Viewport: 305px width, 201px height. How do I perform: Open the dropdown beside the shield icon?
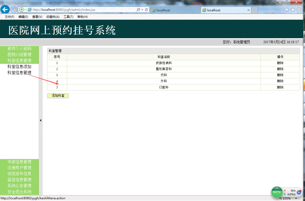[x=25, y=10]
